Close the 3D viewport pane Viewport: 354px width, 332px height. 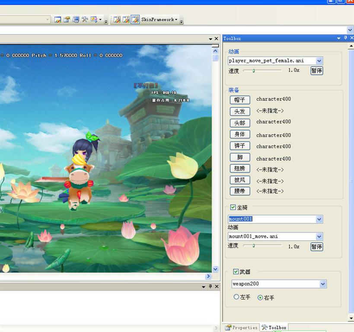[x=216, y=38]
